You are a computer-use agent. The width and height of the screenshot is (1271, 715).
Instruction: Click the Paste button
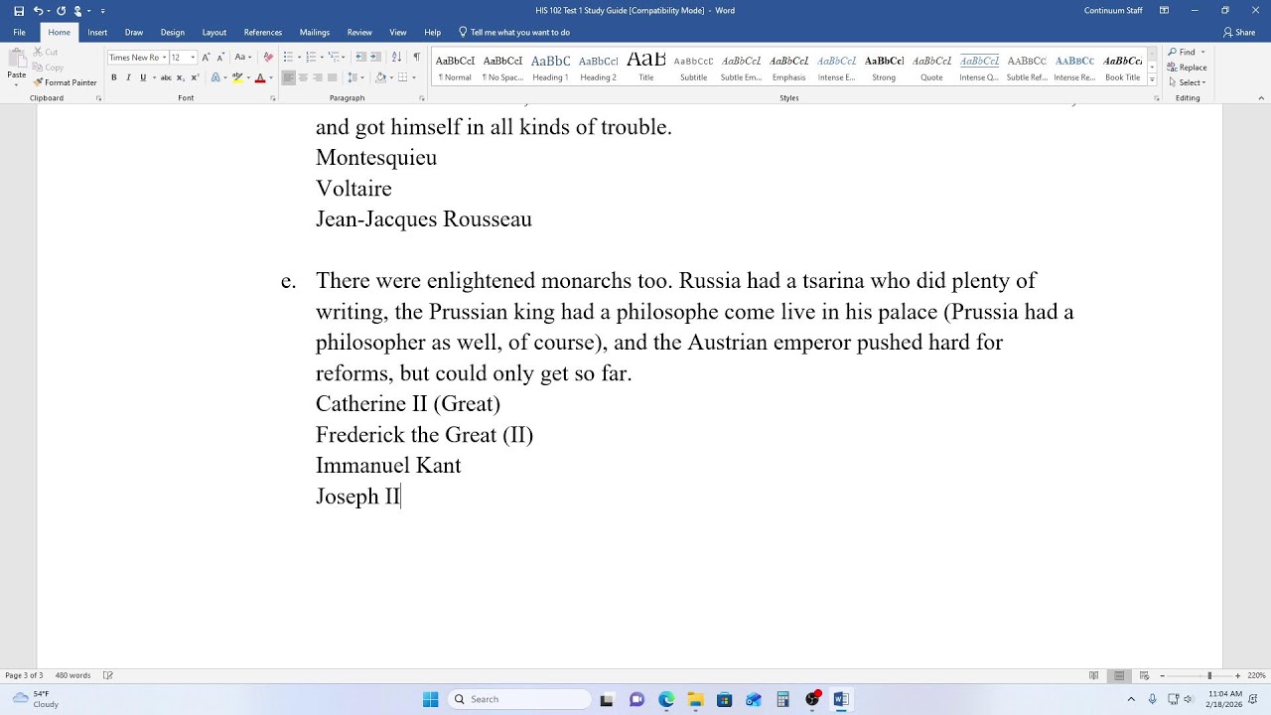click(x=17, y=66)
